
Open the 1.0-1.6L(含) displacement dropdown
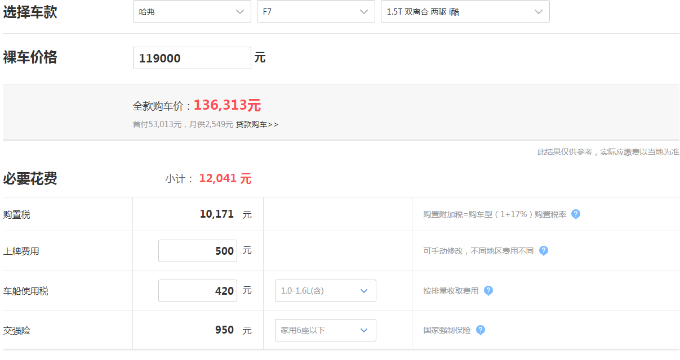[x=326, y=291]
